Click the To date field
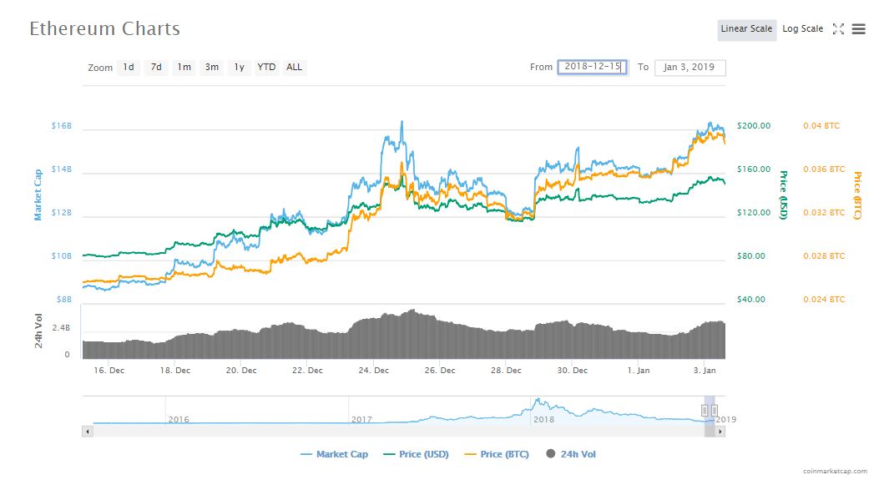The image size is (889, 485). [689, 68]
